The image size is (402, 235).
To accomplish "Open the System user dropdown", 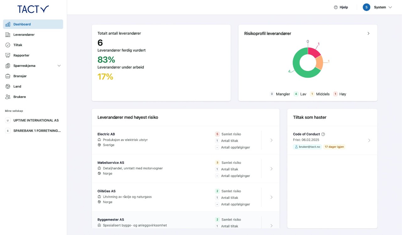I will click(378, 7).
